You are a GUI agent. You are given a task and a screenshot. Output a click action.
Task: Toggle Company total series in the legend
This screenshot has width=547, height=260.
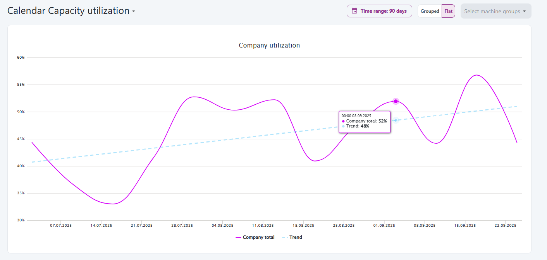point(258,237)
